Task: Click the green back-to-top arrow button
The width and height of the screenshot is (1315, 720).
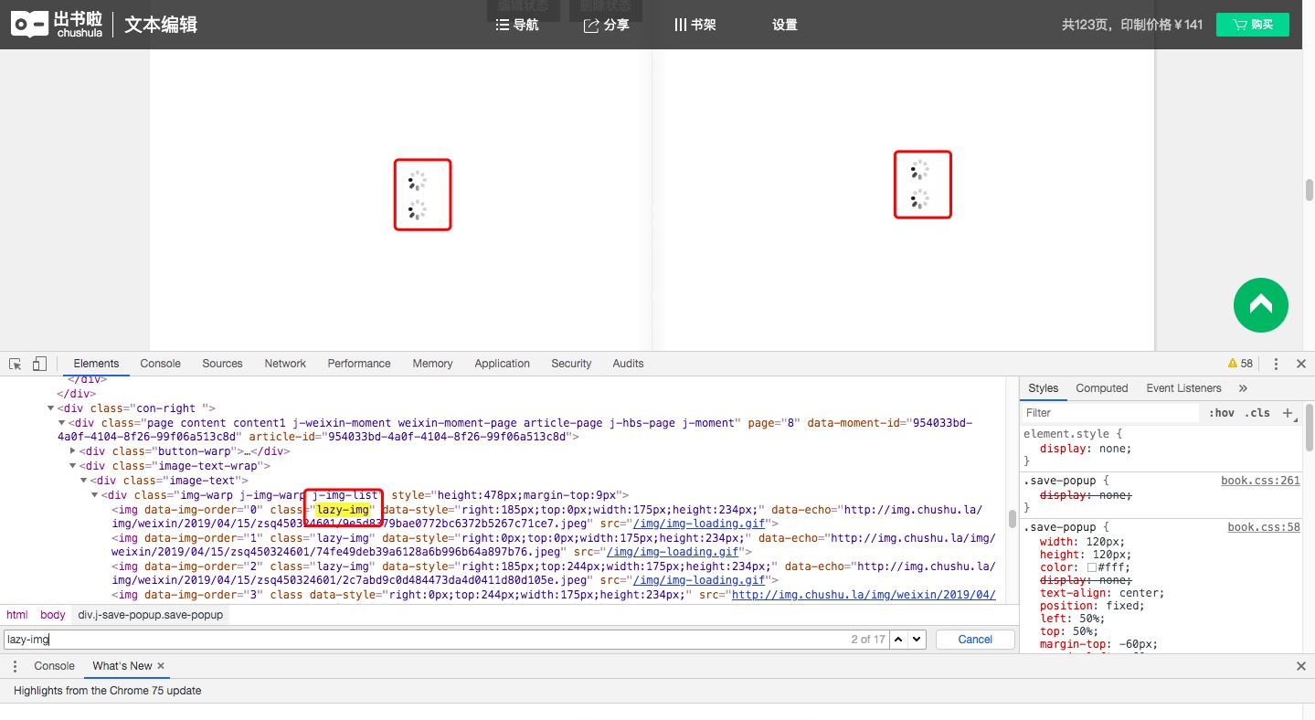Action: click(x=1261, y=305)
